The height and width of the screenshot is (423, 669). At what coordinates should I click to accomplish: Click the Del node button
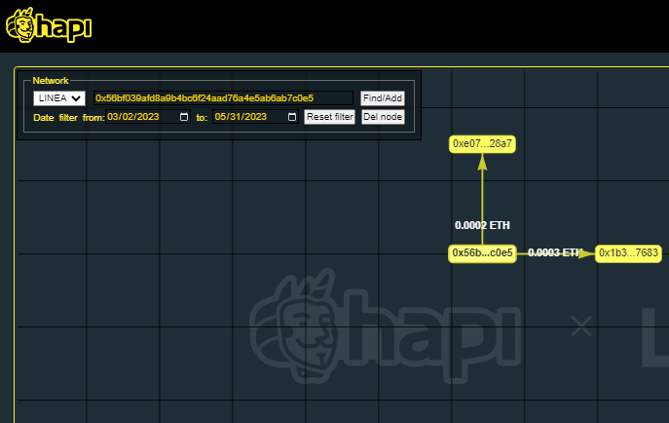(383, 117)
